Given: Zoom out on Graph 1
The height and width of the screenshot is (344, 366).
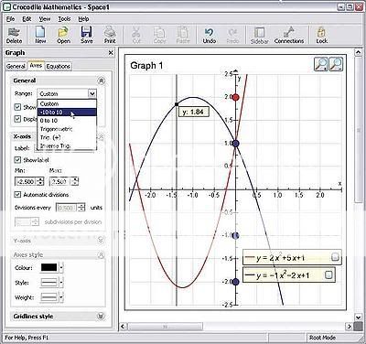Looking at the screenshot, I should 336,64.
